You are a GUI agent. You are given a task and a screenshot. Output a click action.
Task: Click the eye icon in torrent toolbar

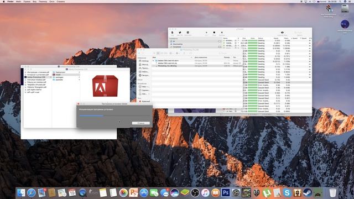(x=282, y=33)
